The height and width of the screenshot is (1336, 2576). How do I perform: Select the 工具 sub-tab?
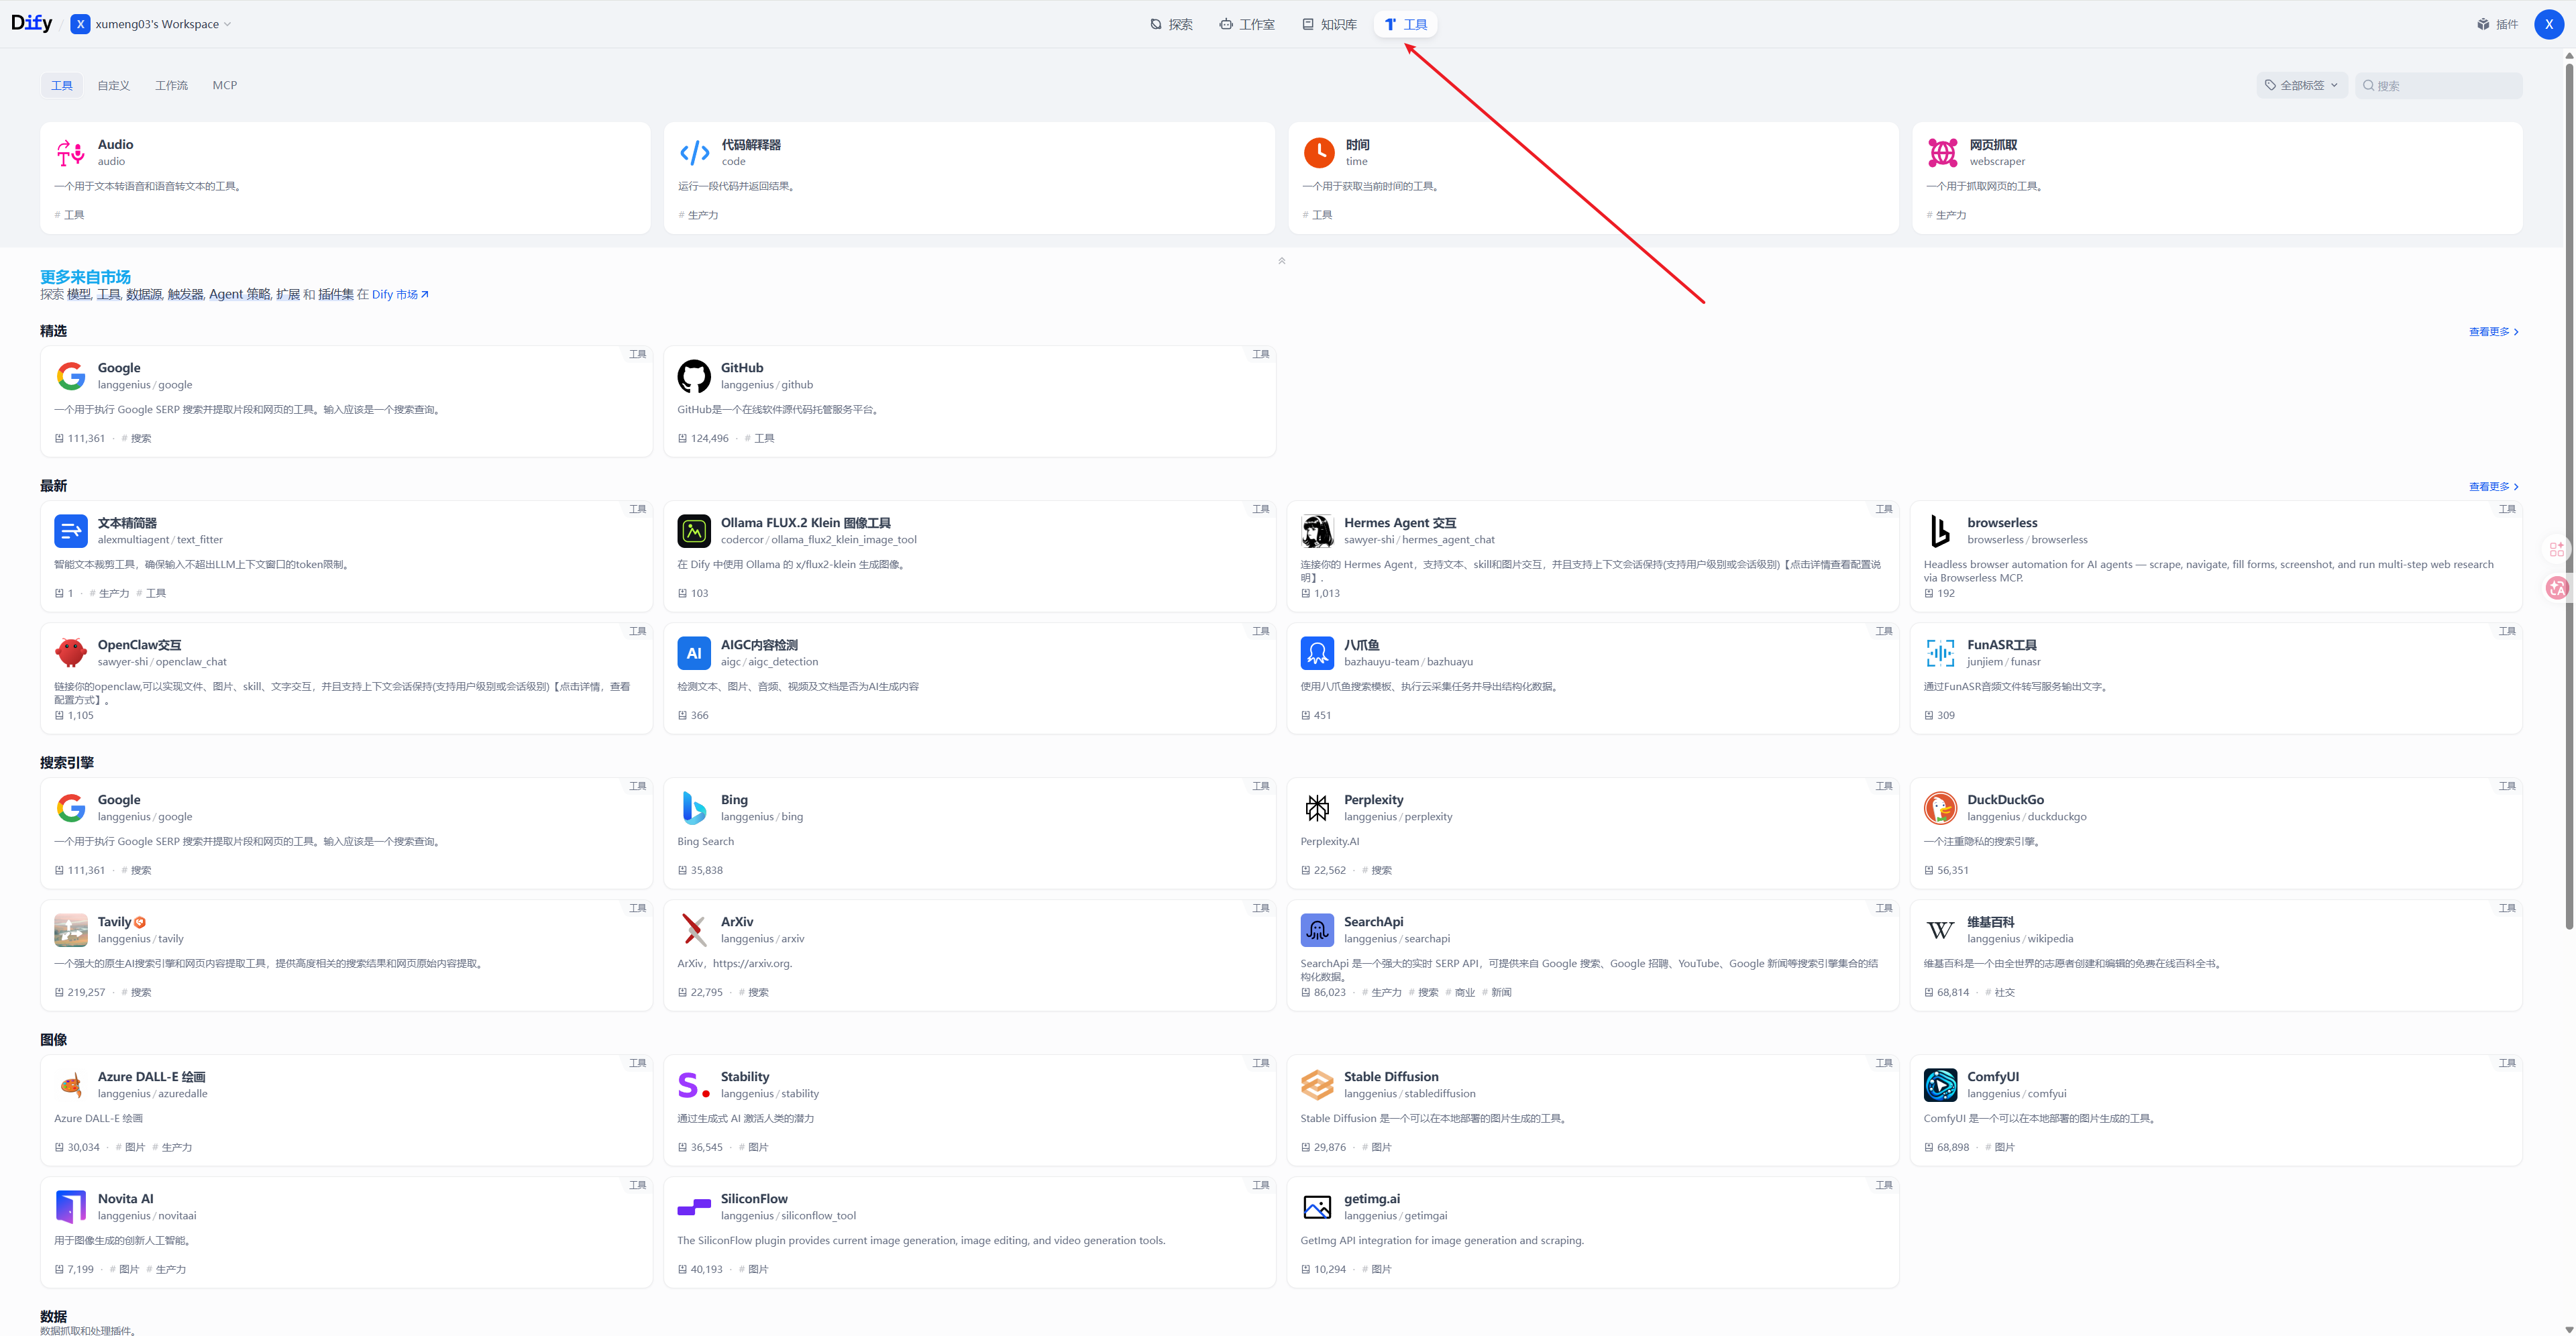click(x=62, y=85)
